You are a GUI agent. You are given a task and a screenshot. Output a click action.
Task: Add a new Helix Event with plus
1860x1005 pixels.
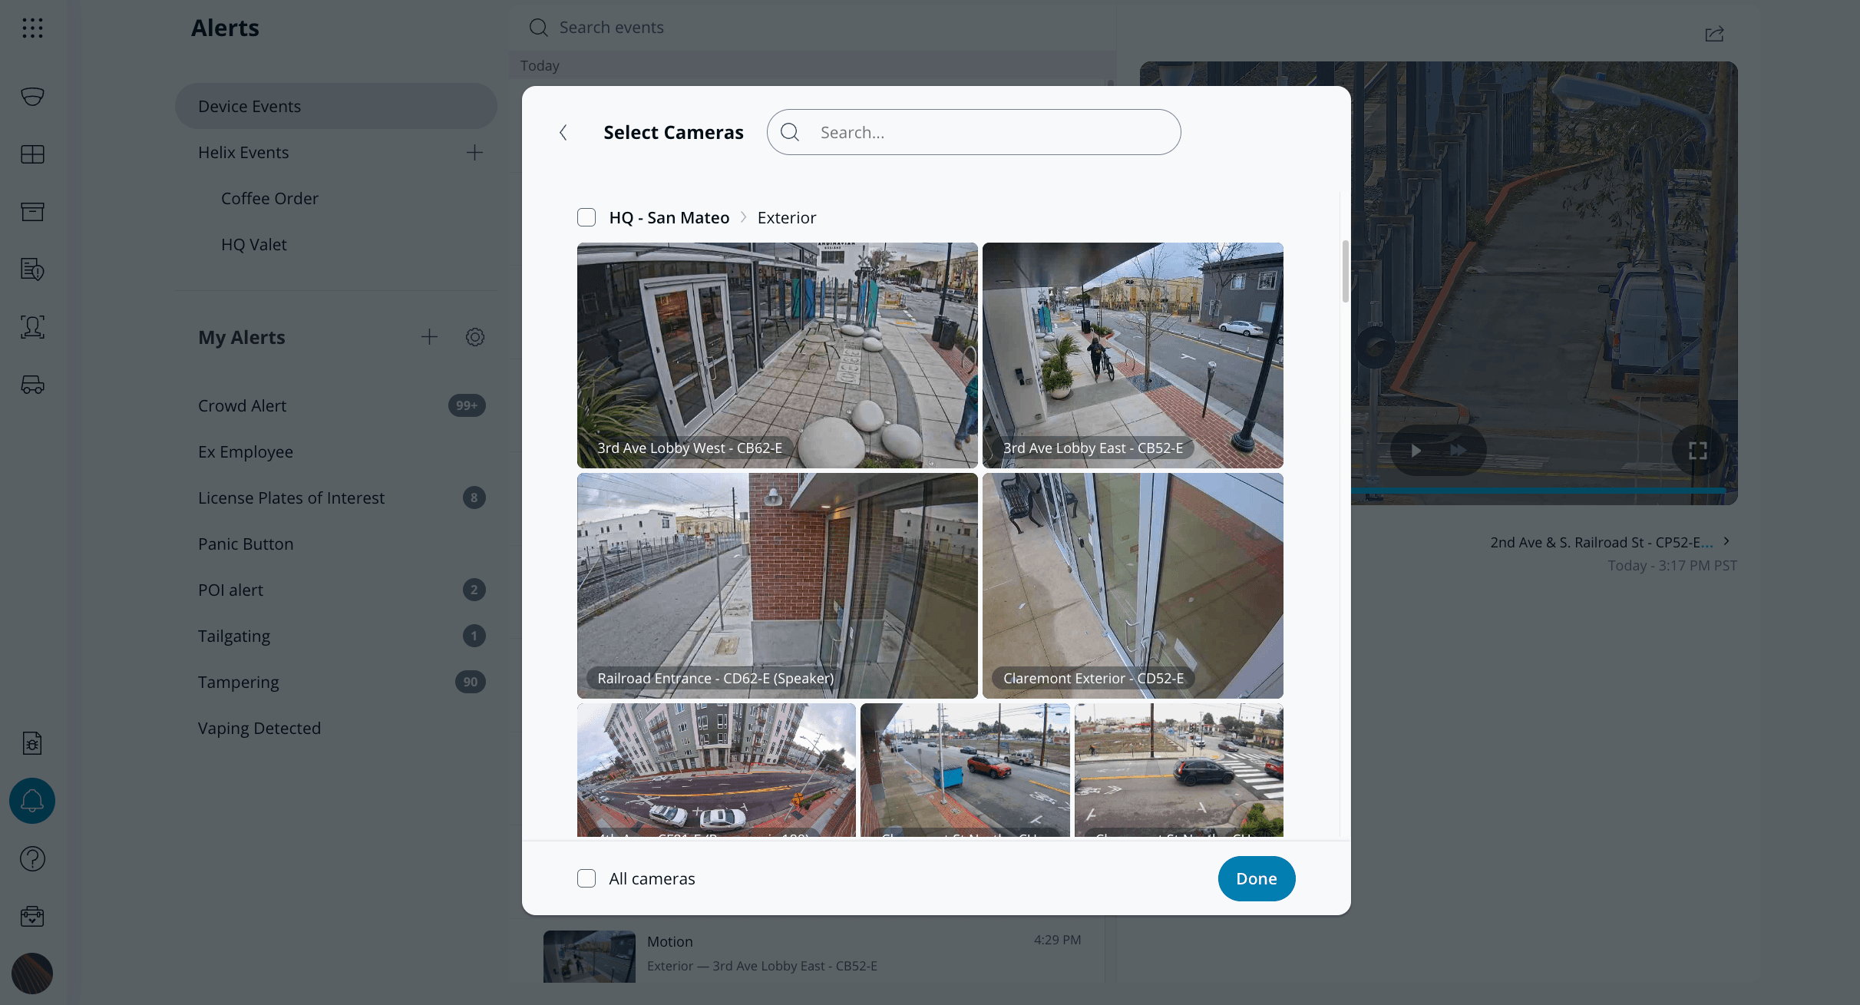coord(474,153)
